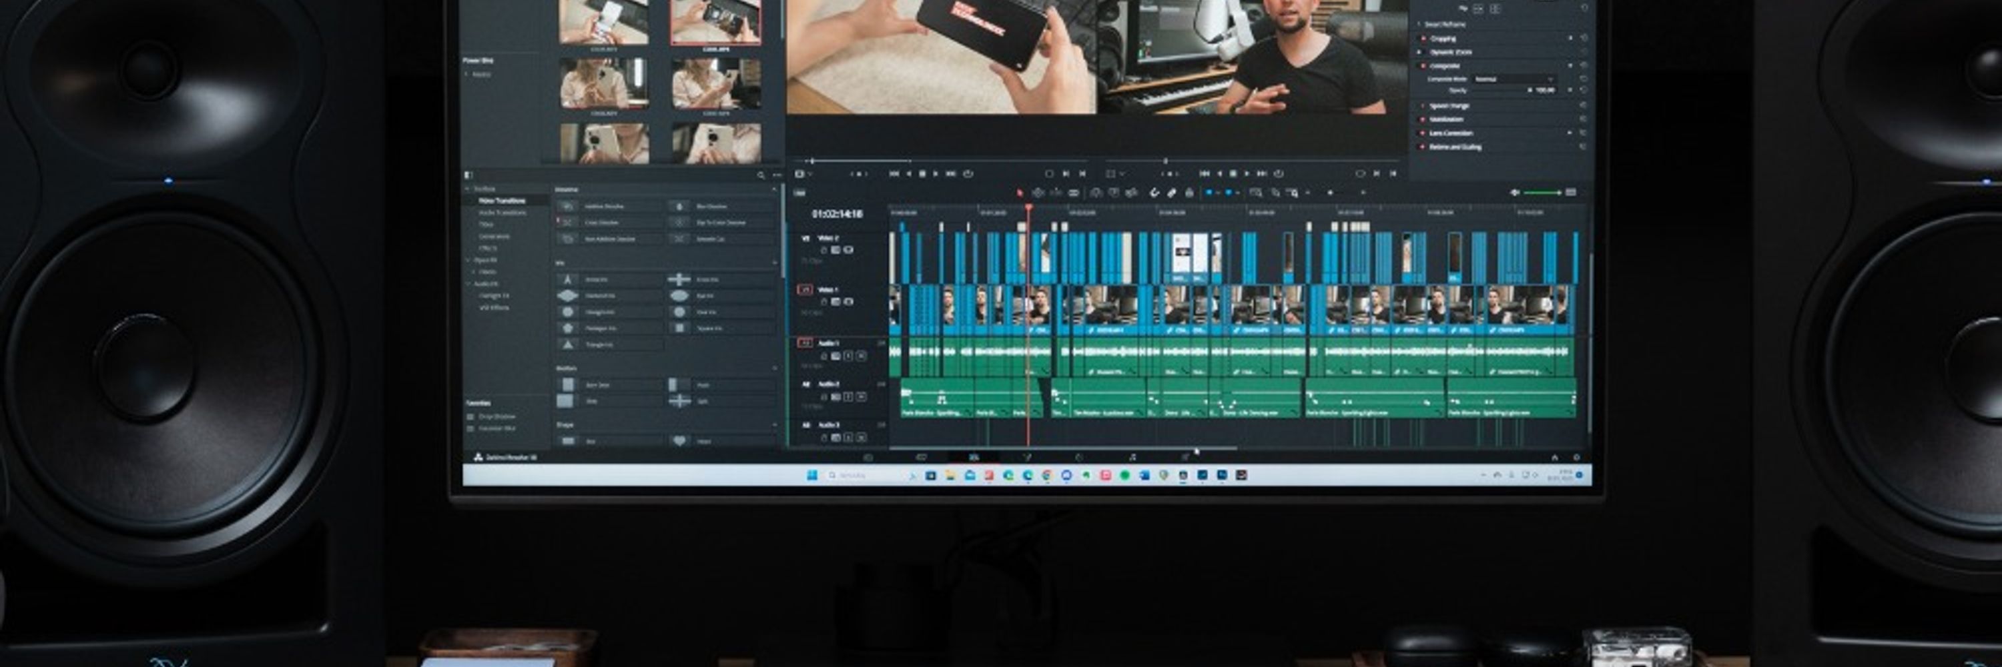2002x667 pixels.
Task: Select the Blur Dissolve transition
Action: [723, 205]
